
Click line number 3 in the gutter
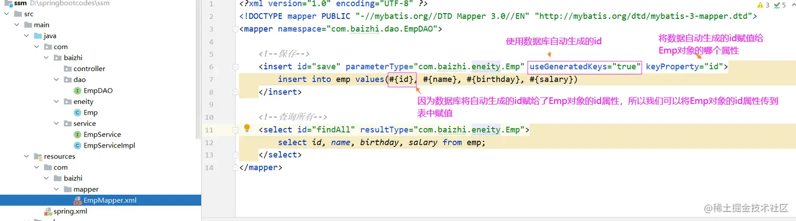pyautogui.click(x=211, y=29)
